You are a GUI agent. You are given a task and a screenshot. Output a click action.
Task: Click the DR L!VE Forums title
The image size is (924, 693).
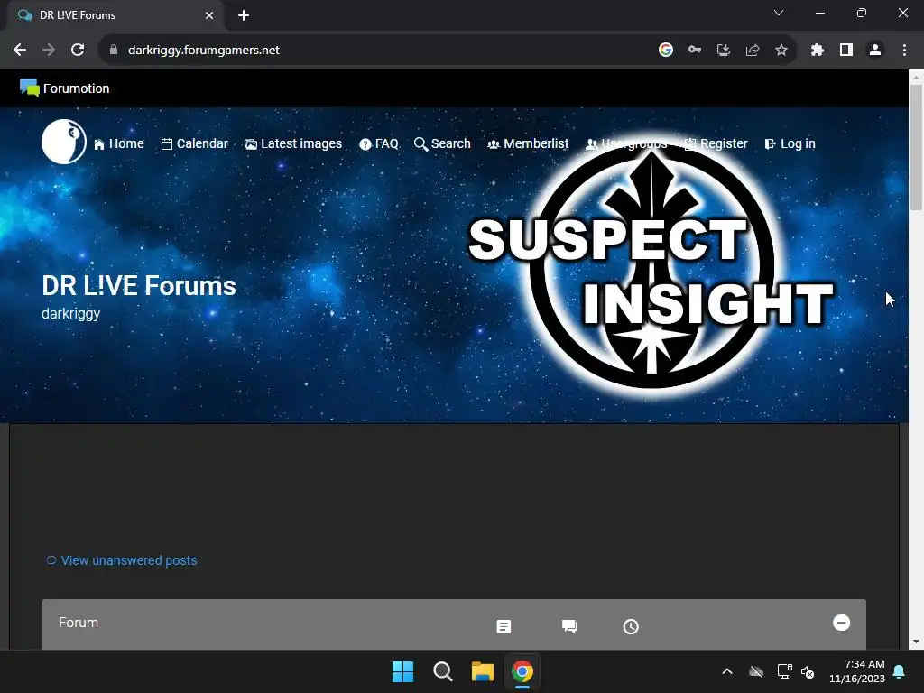138,286
